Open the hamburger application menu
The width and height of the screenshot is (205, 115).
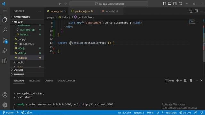coord(5,11)
